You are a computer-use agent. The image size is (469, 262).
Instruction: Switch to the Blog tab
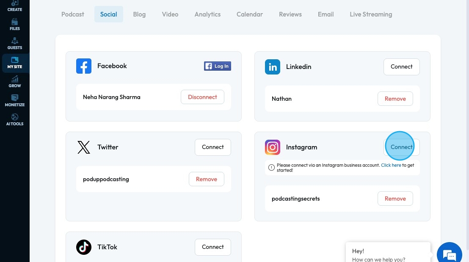pyautogui.click(x=139, y=14)
